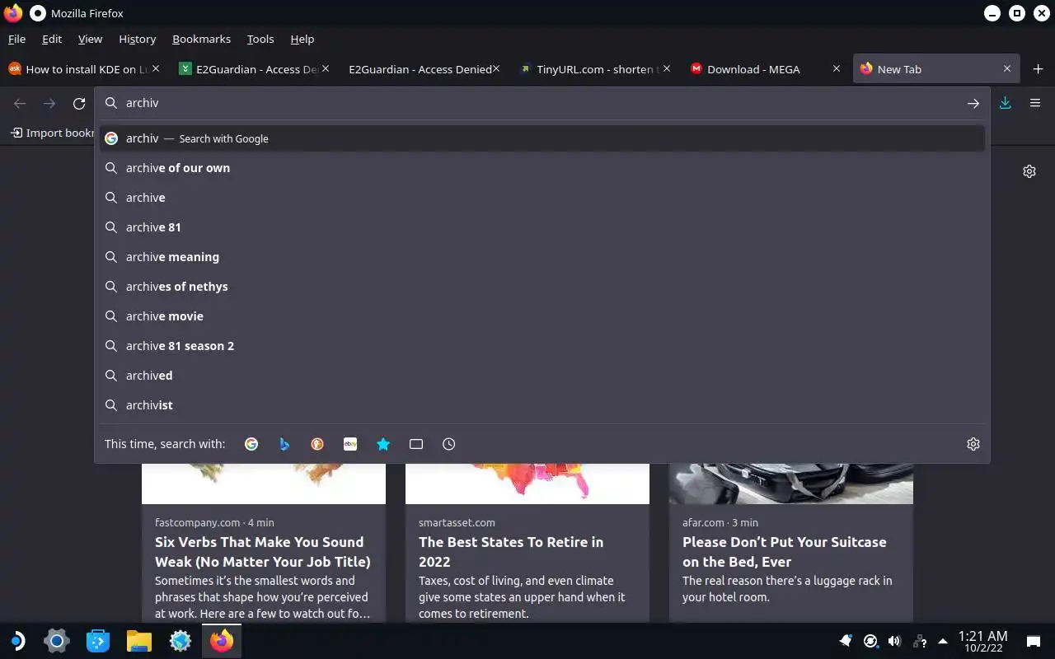Select the Bing one-off search icon
Screen dimensions: 1055x659
tap(284, 444)
